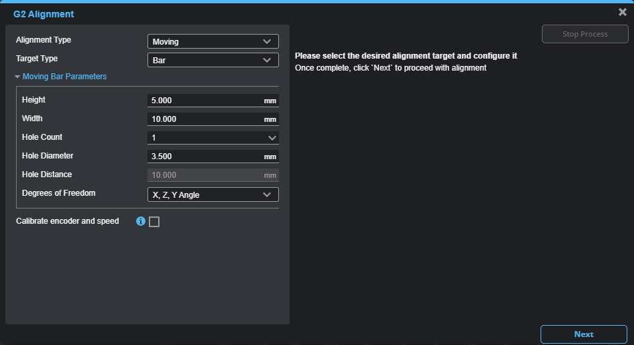Click the Hole Distance label
The width and height of the screenshot is (634, 345).
[47, 174]
